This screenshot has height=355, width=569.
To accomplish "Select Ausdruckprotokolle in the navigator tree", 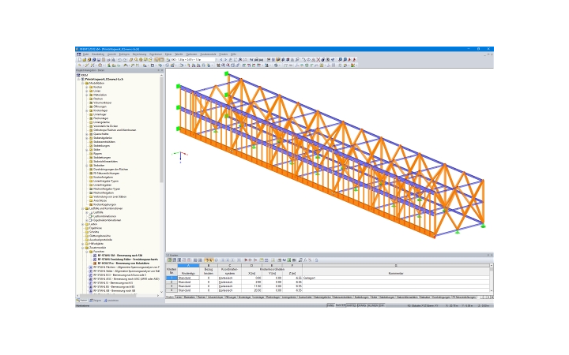I will pos(100,240).
